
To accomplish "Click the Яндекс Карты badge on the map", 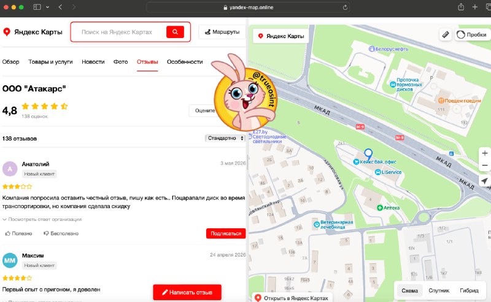I will tap(281, 36).
